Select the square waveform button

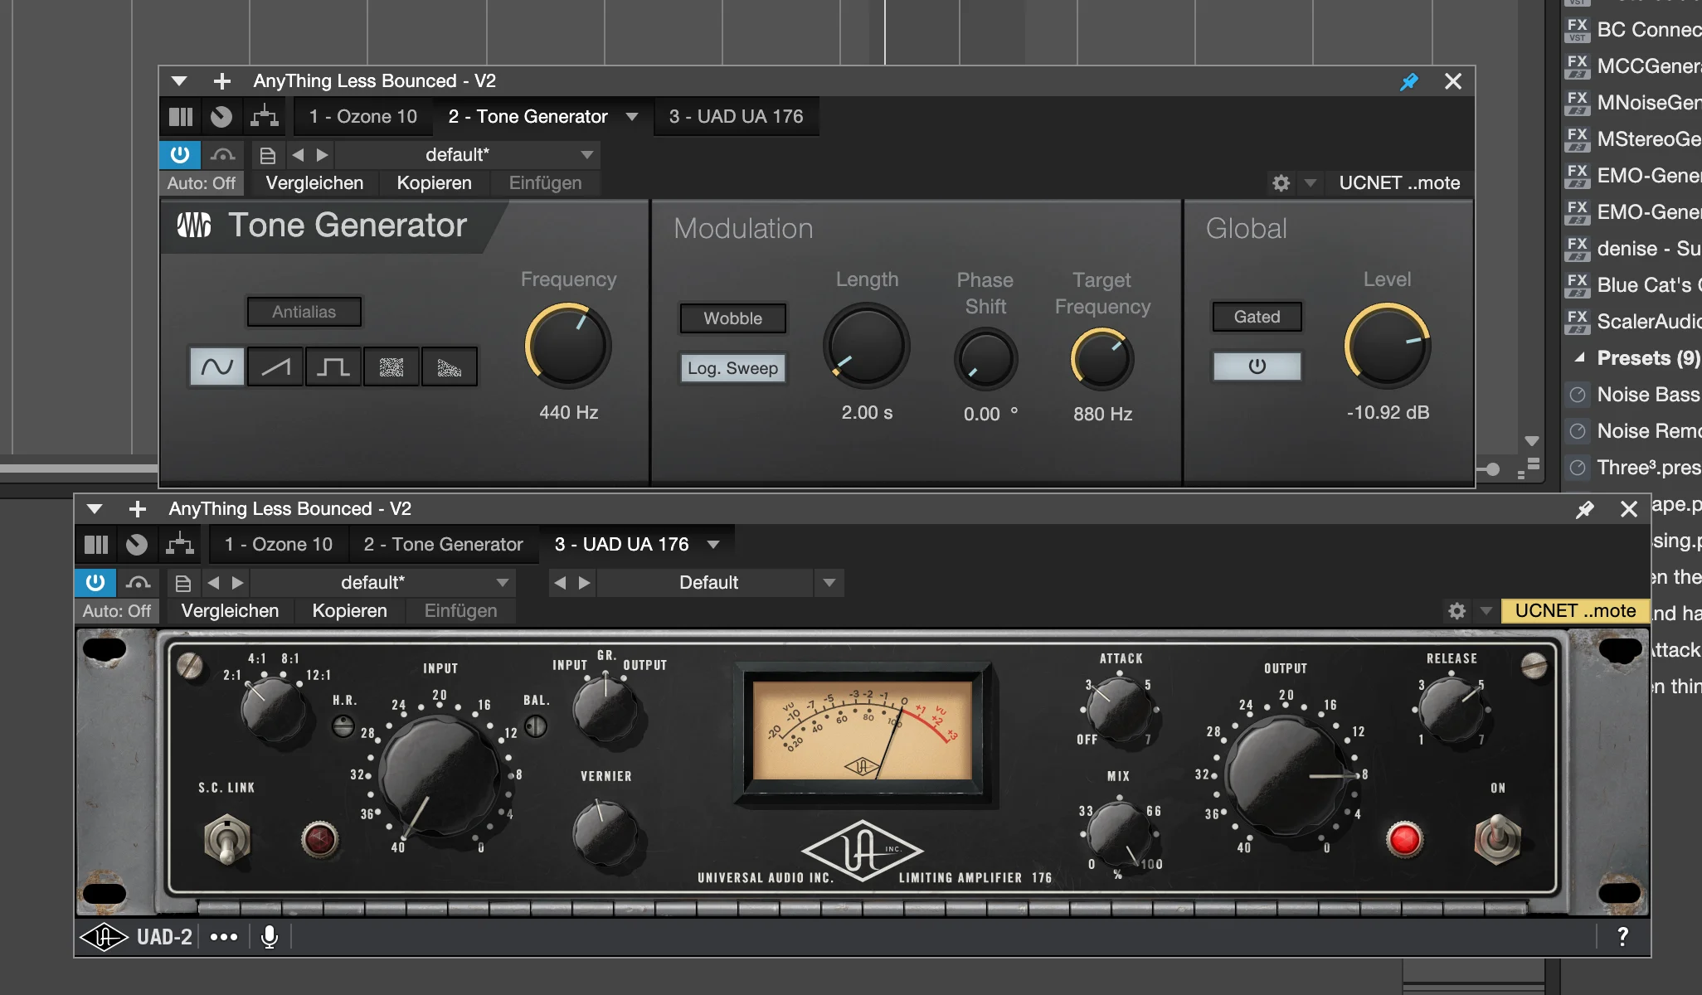coord(333,366)
